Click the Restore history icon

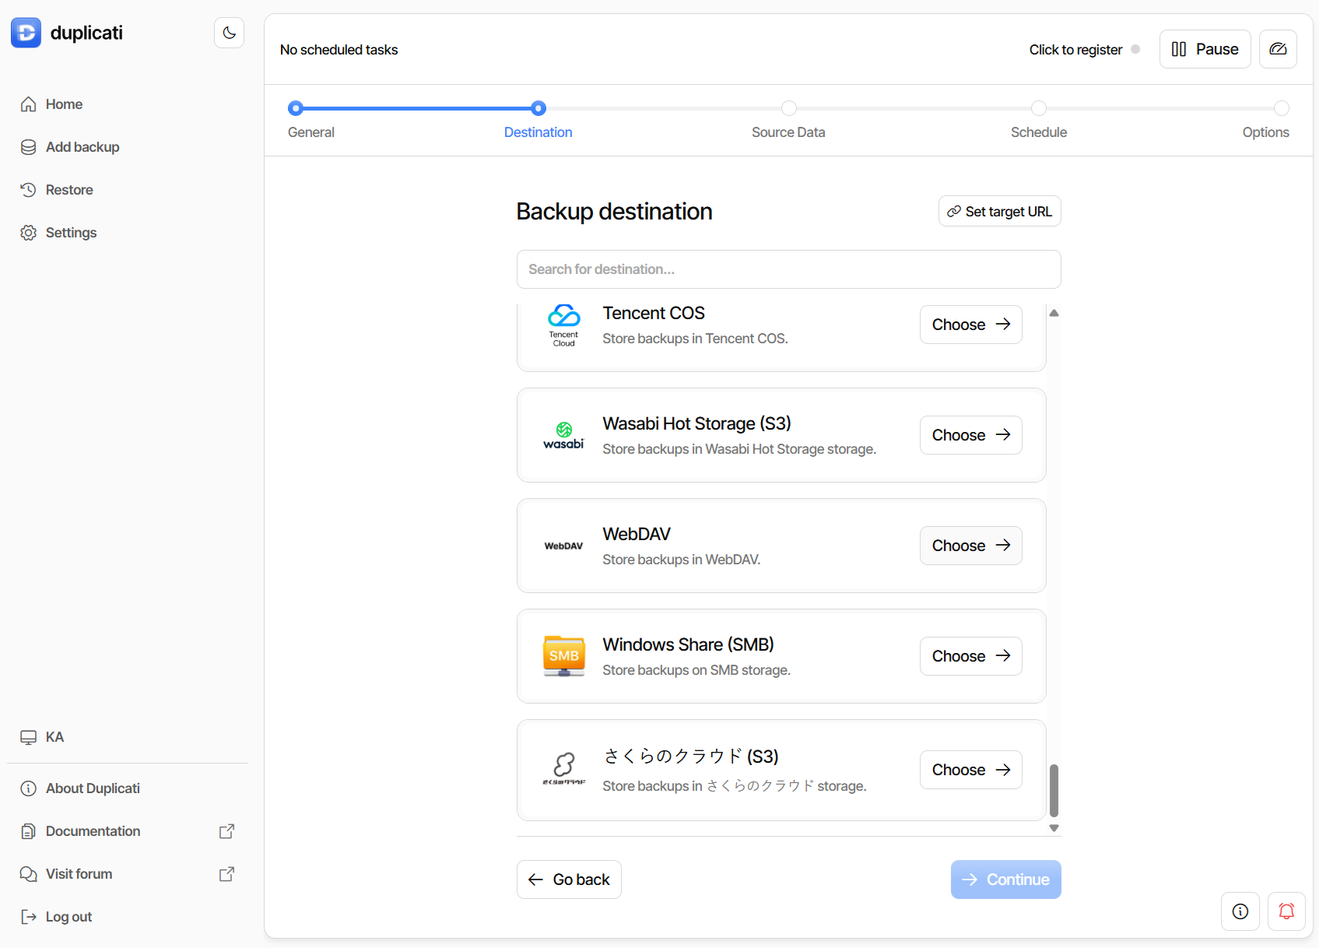pos(28,189)
